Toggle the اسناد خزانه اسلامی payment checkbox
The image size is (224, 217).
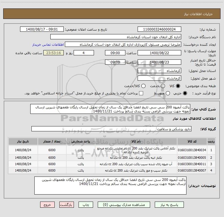click(x=141, y=93)
